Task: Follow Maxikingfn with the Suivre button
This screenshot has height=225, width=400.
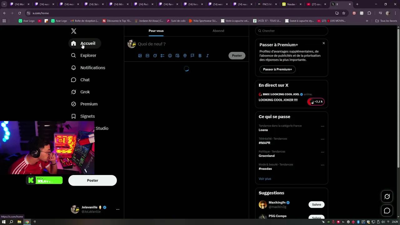Action: [x=317, y=205]
